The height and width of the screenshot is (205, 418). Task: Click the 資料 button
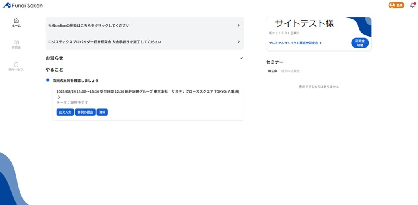pos(102,112)
